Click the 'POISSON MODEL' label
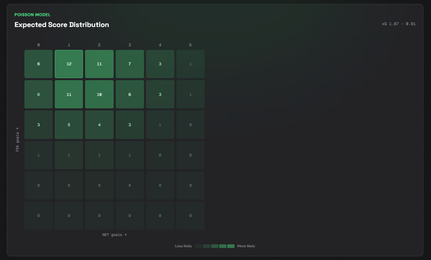431x260 pixels. point(33,15)
